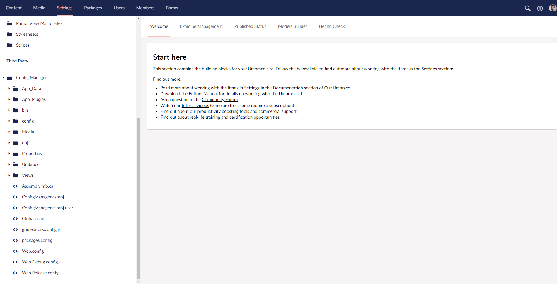Select the Global.asax file label
The height and width of the screenshot is (284, 557).
33,219
